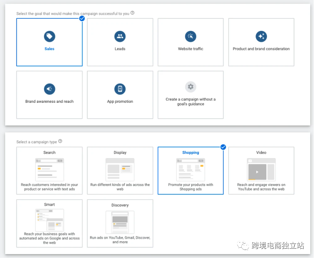Choose the Website traffic cursor icon
Image resolution: width=314 pixels, height=259 pixels.
point(191,37)
